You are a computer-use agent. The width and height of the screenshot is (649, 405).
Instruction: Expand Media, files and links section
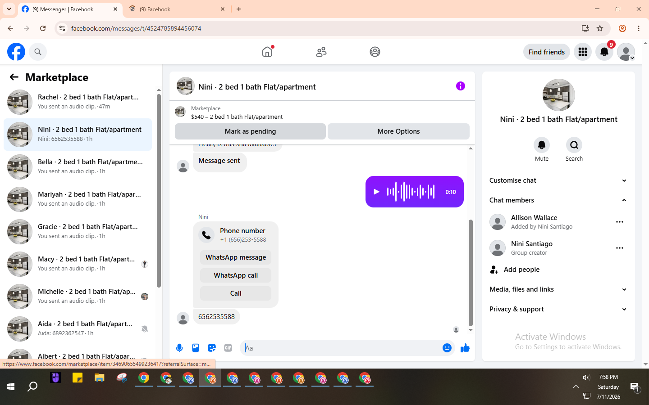pyautogui.click(x=559, y=289)
